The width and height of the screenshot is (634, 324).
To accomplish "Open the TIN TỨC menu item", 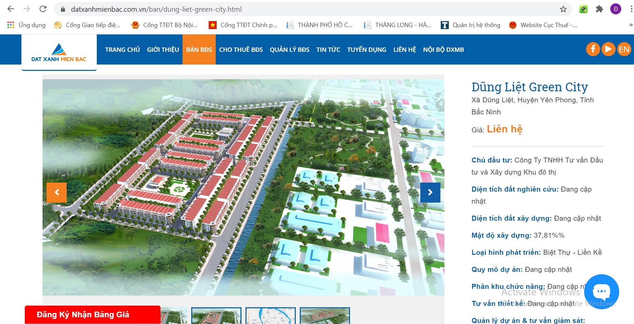I will click(x=328, y=49).
